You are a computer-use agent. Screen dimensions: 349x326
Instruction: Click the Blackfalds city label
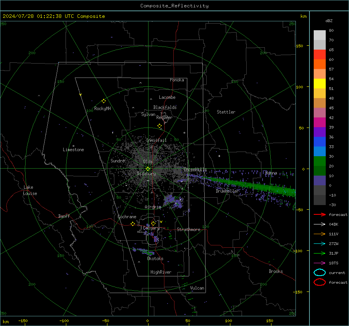[x=165, y=107]
